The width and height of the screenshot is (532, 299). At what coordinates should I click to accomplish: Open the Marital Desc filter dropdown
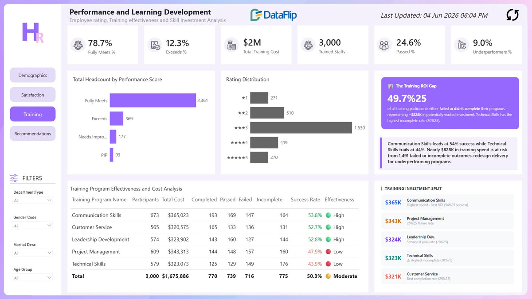pos(33,253)
